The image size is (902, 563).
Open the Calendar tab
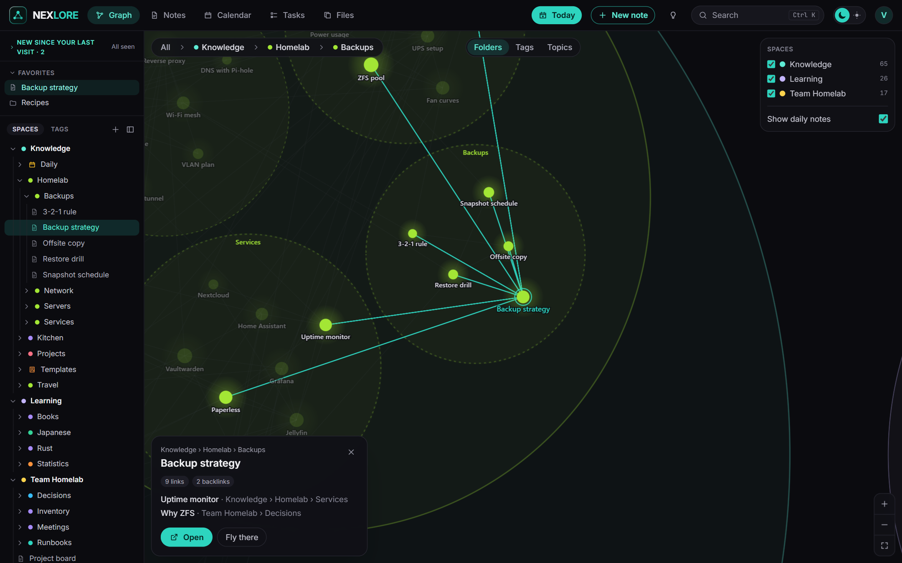point(228,15)
